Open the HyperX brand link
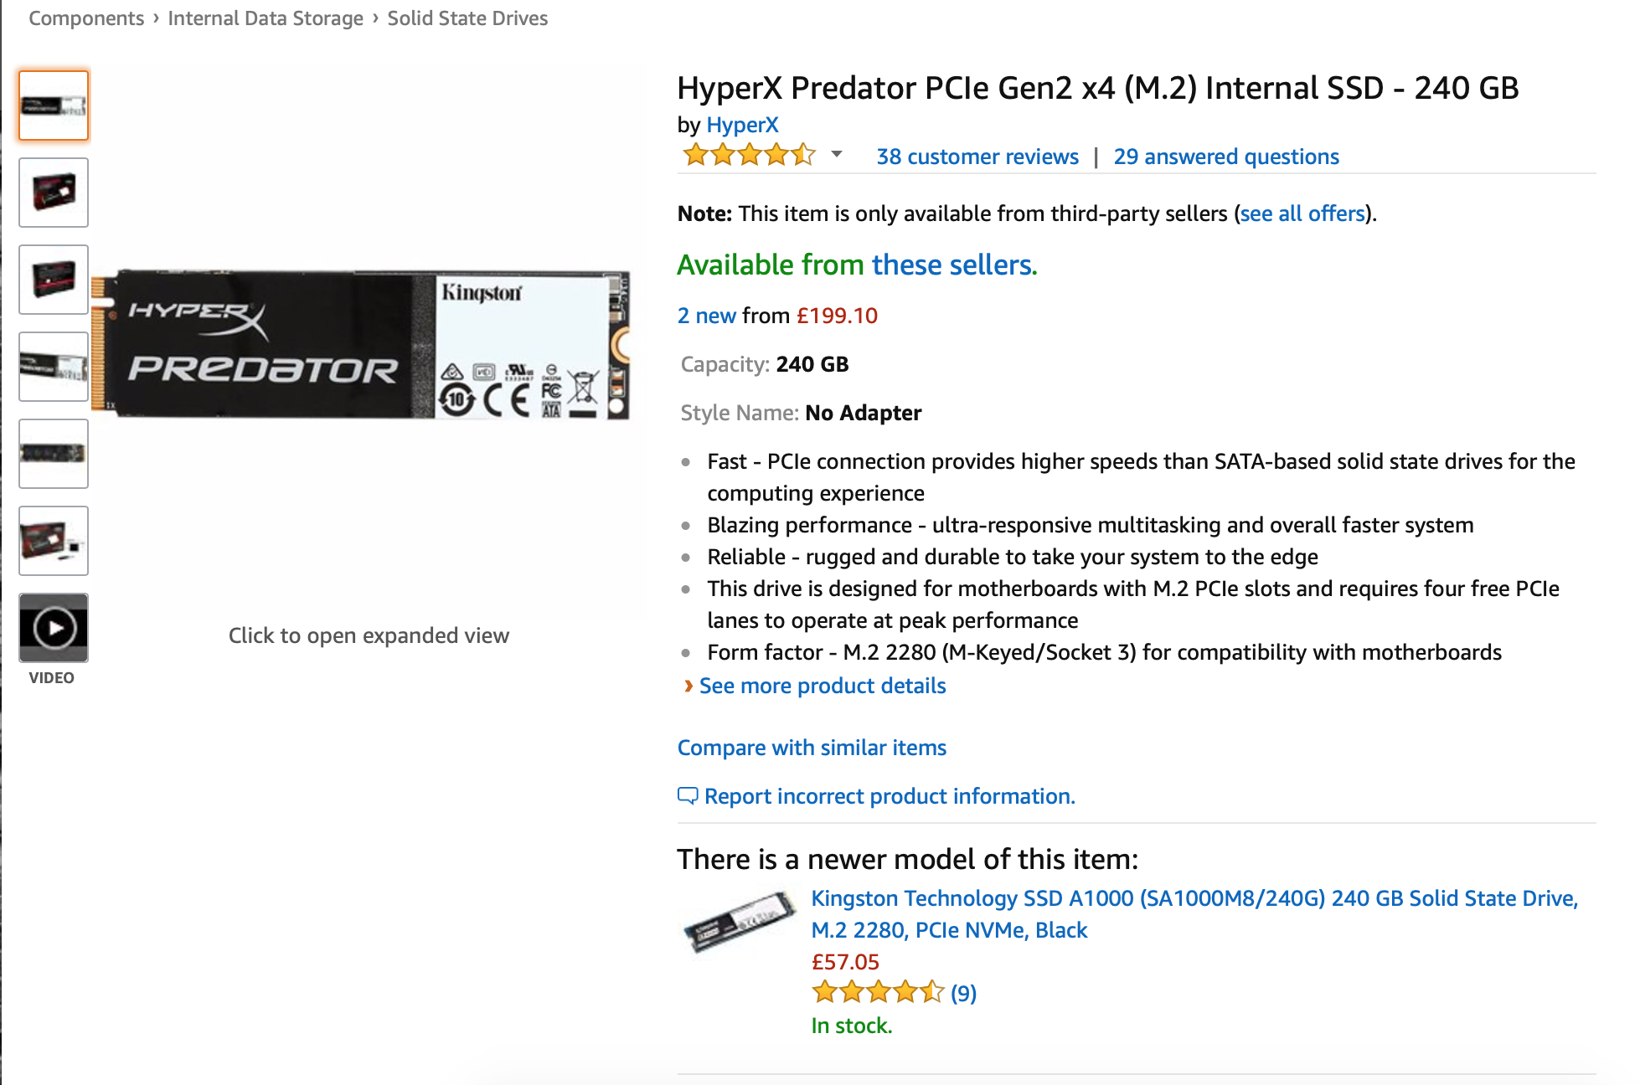 pos(742,125)
